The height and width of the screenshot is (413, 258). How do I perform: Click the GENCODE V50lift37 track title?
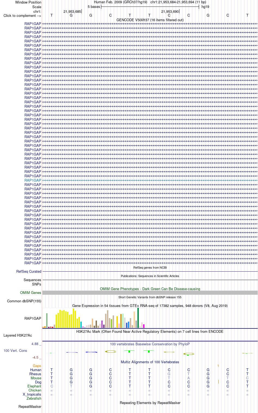pos(150,20)
